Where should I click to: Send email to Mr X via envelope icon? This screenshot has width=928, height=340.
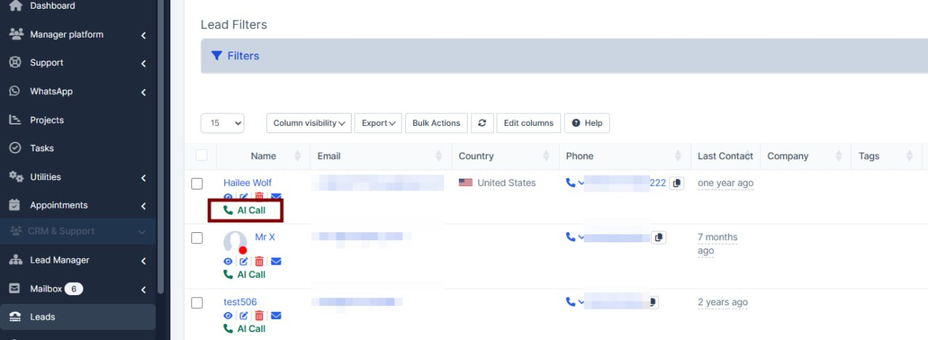coord(275,261)
